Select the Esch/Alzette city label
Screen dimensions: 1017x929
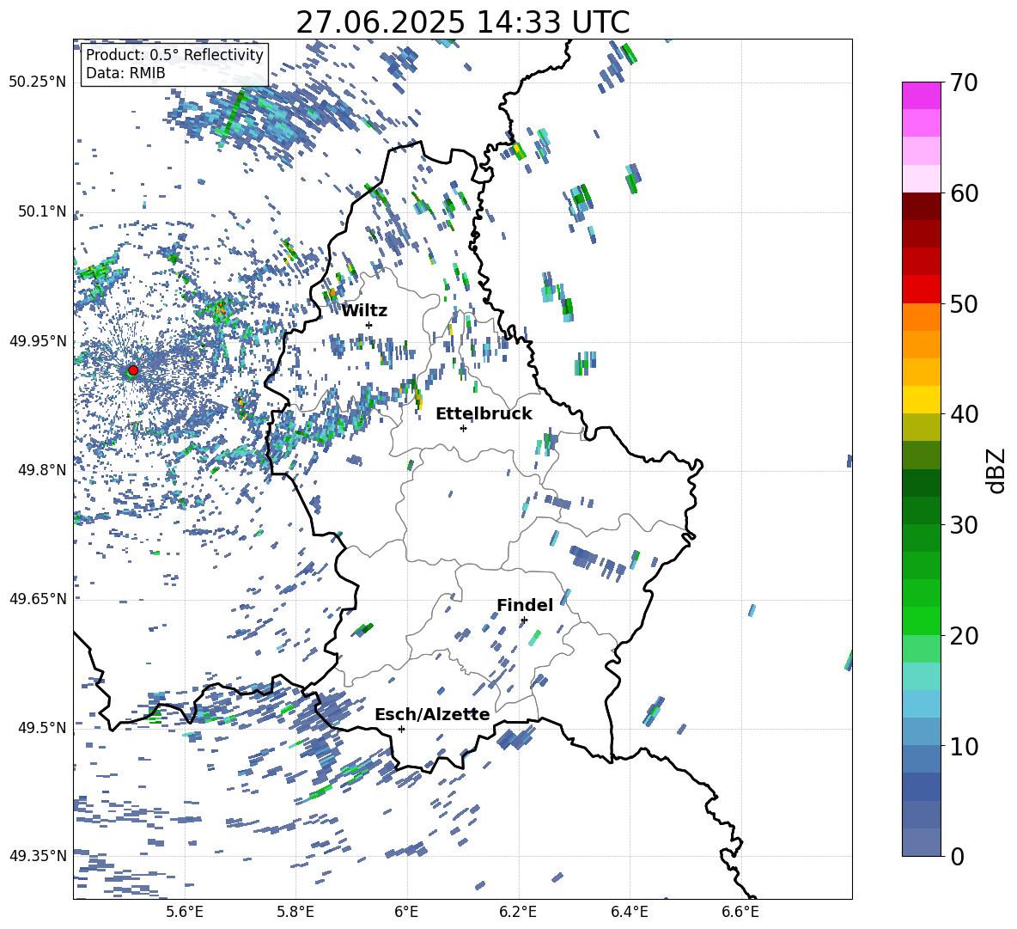click(x=432, y=714)
